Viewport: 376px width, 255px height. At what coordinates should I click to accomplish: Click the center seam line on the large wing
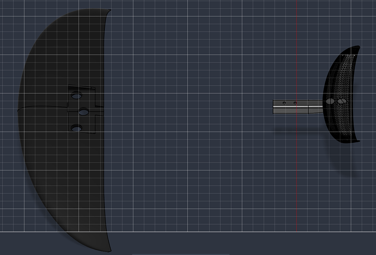(x=42, y=108)
